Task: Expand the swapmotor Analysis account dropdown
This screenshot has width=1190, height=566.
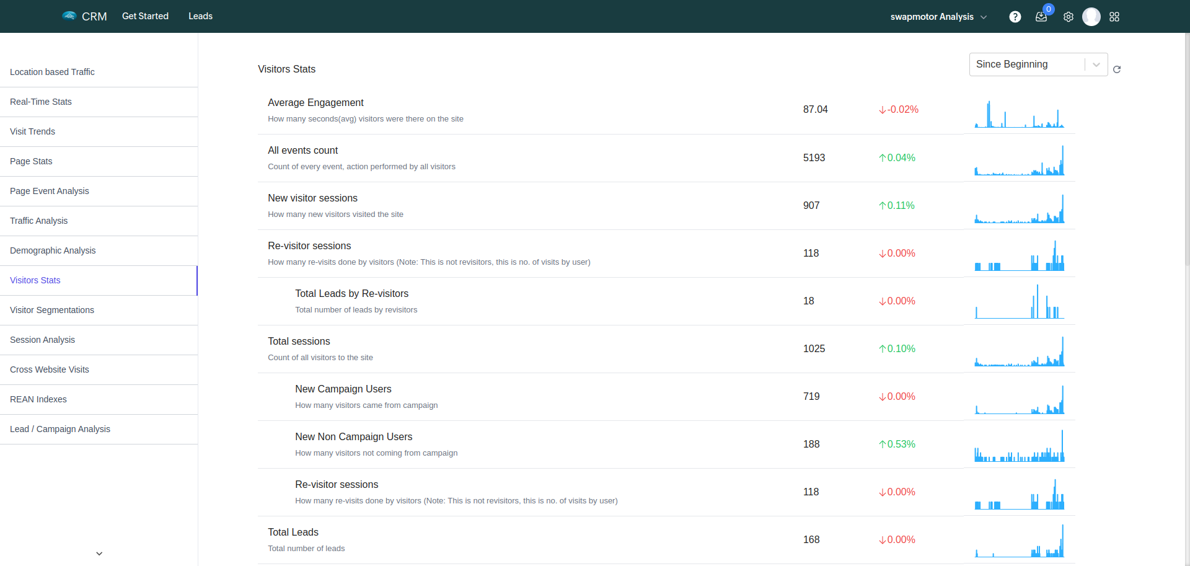Action: point(938,17)
